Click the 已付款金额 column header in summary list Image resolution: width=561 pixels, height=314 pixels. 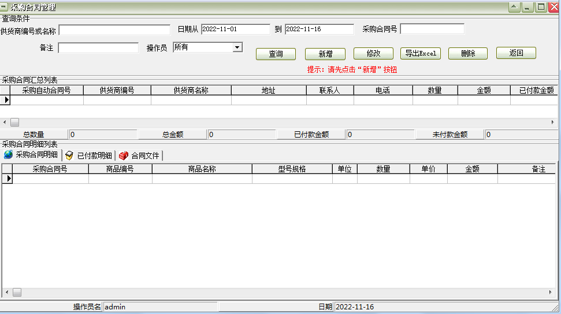click(x=534, y=90)
